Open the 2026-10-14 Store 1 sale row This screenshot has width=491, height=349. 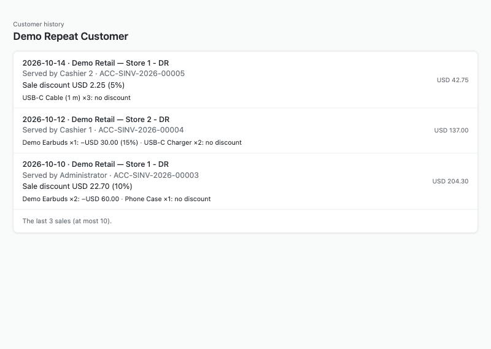(245, 80)
